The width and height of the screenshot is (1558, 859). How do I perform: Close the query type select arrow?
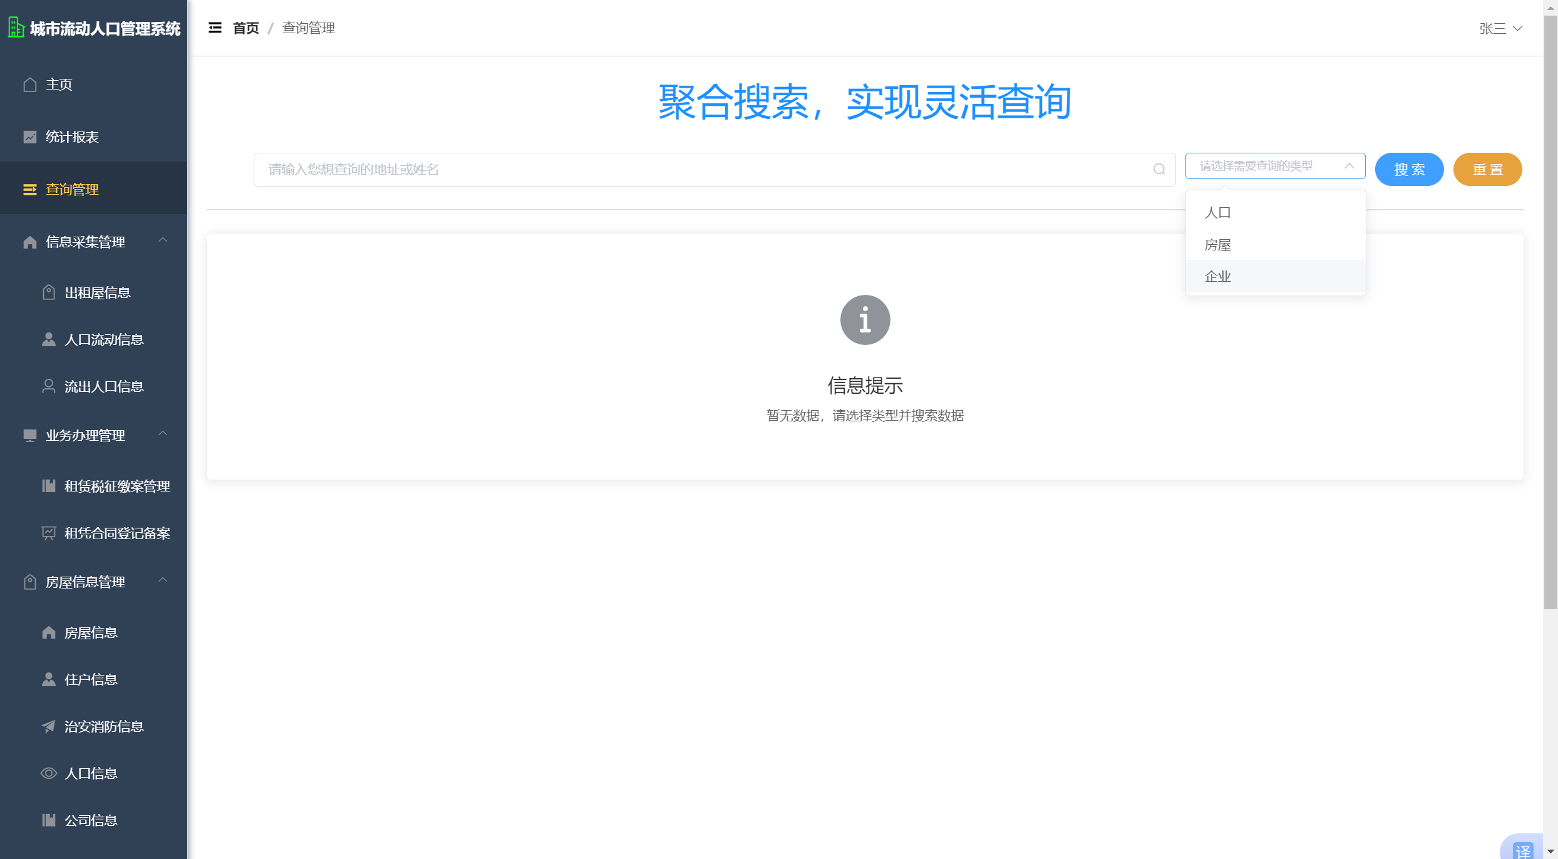point(1349,166)
